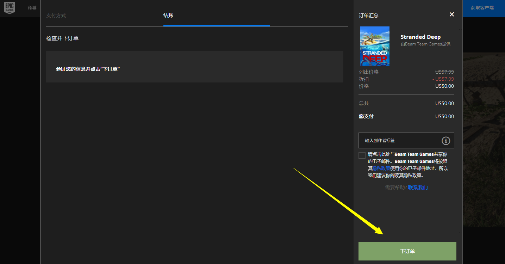505x264 pixels.
Task: Click the struck-through US$7.99 list price
Action: (x=444, y=72)
